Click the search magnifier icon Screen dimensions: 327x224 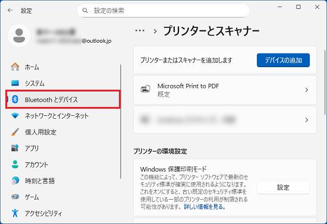tap(85, 11)
